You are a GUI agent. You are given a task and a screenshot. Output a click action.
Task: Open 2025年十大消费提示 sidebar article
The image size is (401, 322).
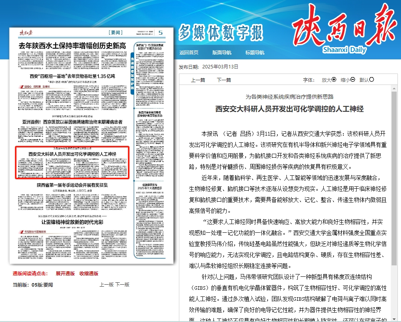coord(150,186)
